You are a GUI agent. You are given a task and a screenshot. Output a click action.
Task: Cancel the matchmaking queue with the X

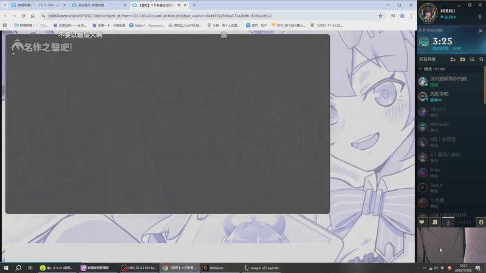pos(481,31)
